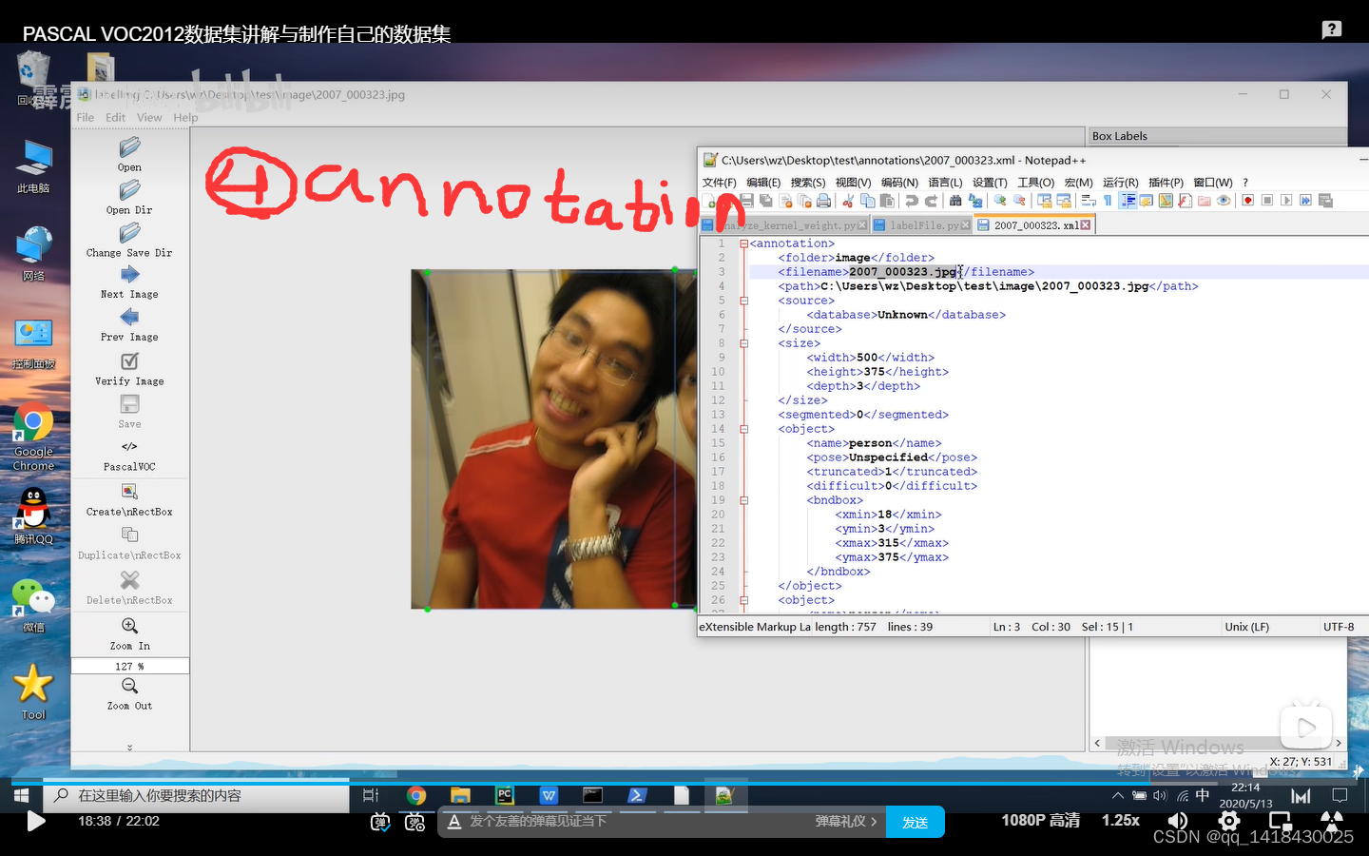Switch annotation format with PascalVOC button

(x=129, y=457)
